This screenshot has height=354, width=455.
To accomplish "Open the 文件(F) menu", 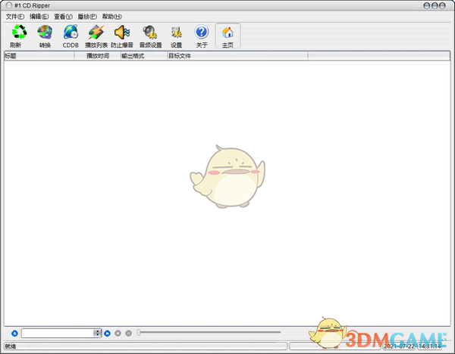I will 15,17.
